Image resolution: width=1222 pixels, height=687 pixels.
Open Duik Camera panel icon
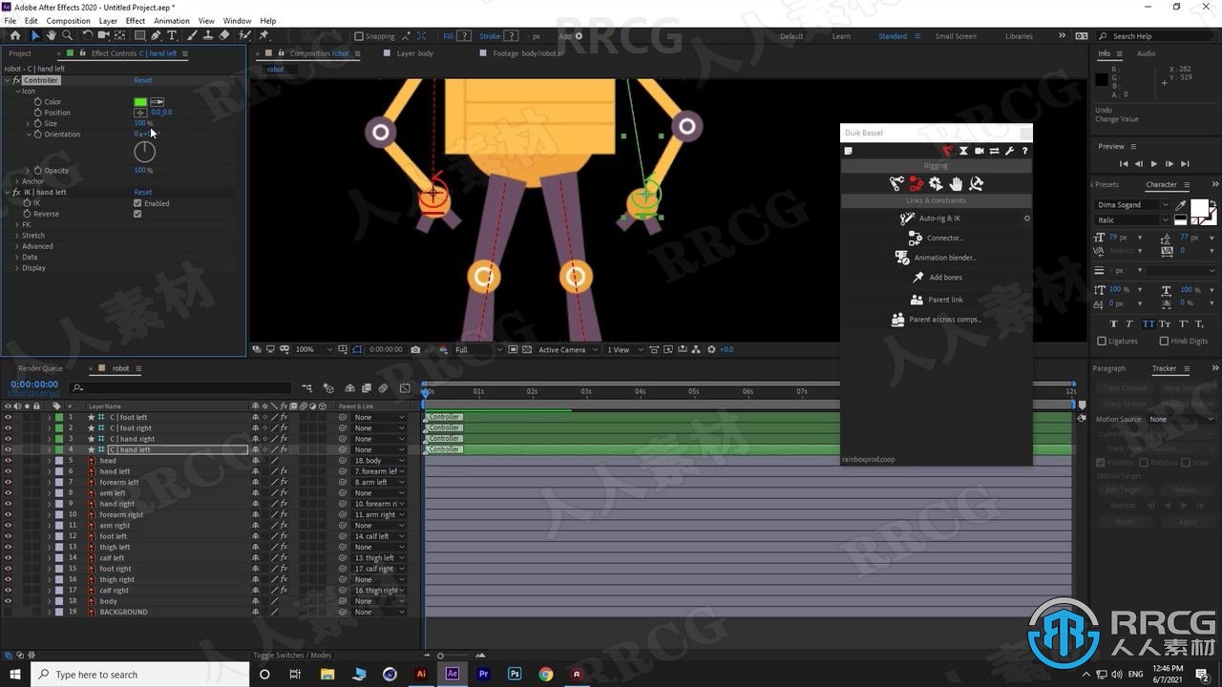[x=979, y=151]
